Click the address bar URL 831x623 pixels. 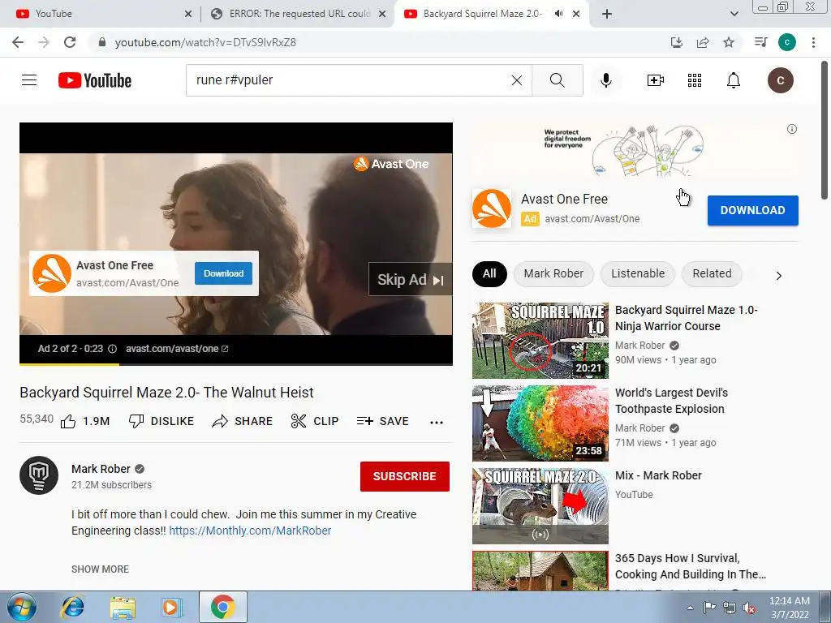205,42
